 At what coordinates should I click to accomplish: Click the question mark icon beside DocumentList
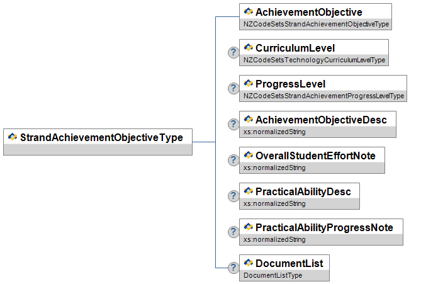(233, 268)
